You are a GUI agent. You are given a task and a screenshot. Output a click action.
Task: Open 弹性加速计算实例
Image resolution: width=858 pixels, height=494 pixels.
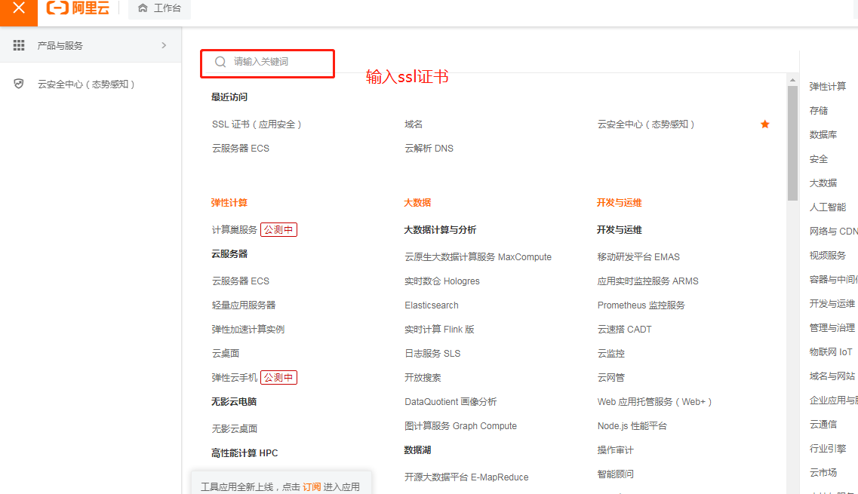[248, 330]
